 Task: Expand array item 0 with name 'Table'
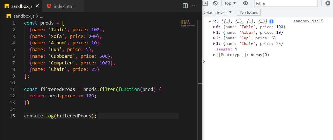(x=214, y=27)
